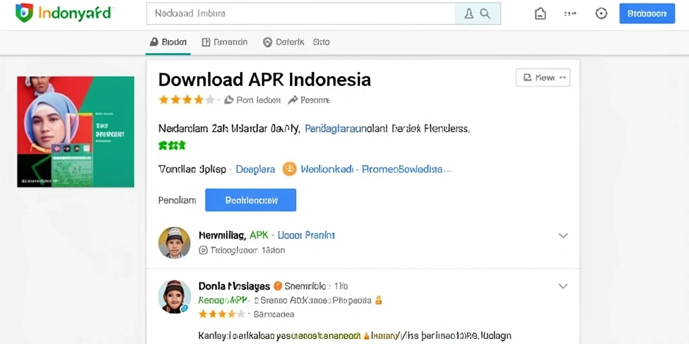Click the magnifier search icon
The width and height of the screenshot is (689, 344).
click(x=485, y=13)
